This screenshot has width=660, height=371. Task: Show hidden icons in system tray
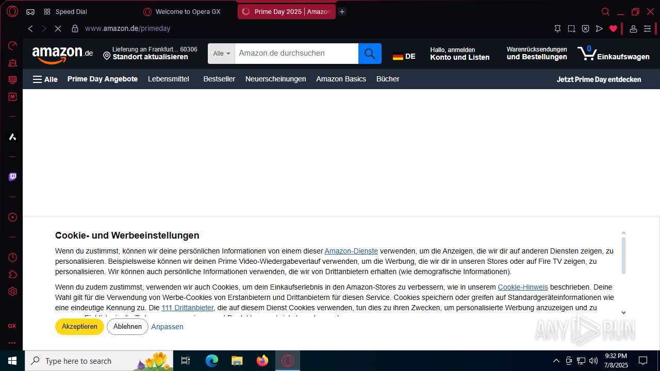pos(556,361)
